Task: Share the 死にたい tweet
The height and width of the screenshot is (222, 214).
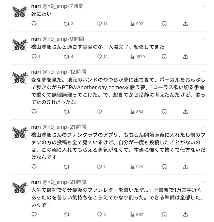Action: tap(185, 24)
